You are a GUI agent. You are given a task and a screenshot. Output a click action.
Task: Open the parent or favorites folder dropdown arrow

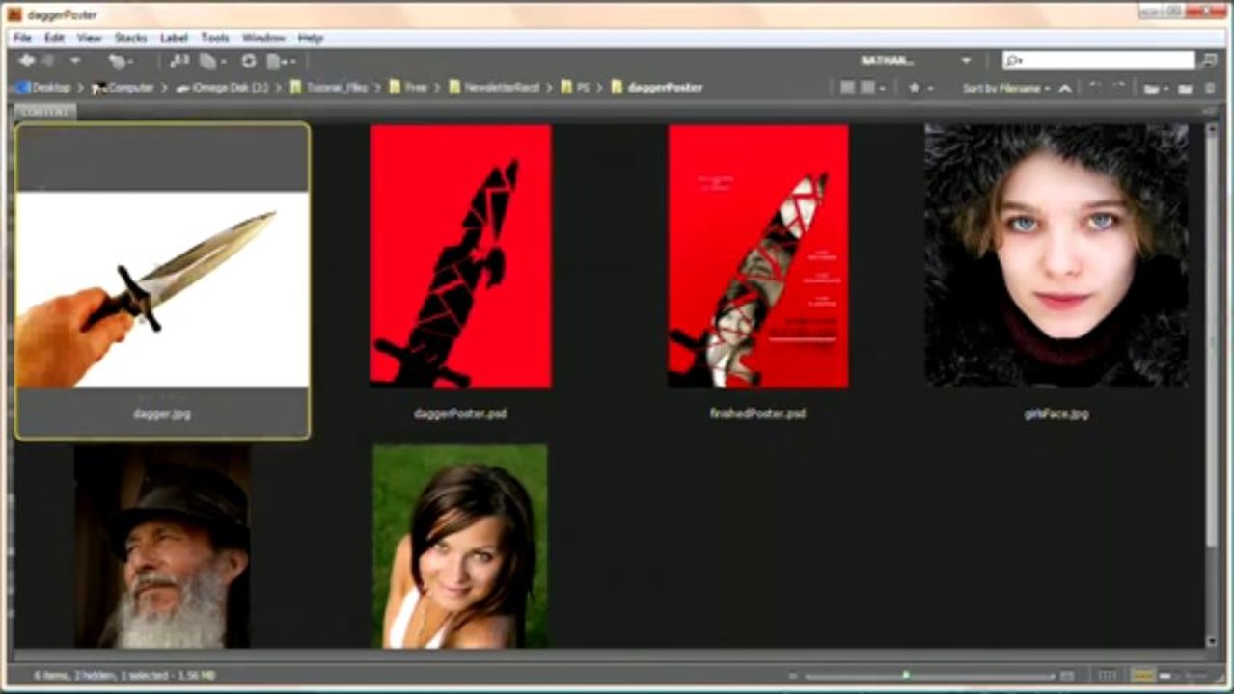[x=74, y=61]
